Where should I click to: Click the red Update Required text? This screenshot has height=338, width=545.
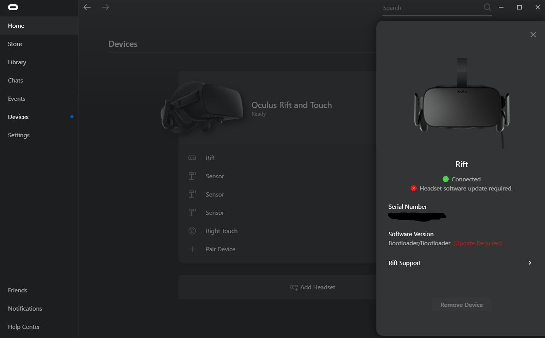(x=478, y=243)
